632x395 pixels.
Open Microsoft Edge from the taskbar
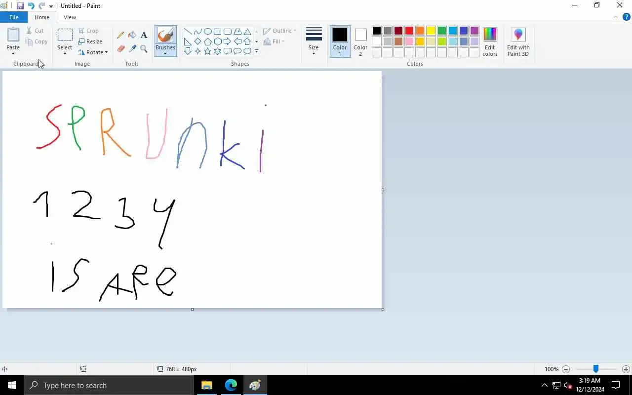pos(231,385)
